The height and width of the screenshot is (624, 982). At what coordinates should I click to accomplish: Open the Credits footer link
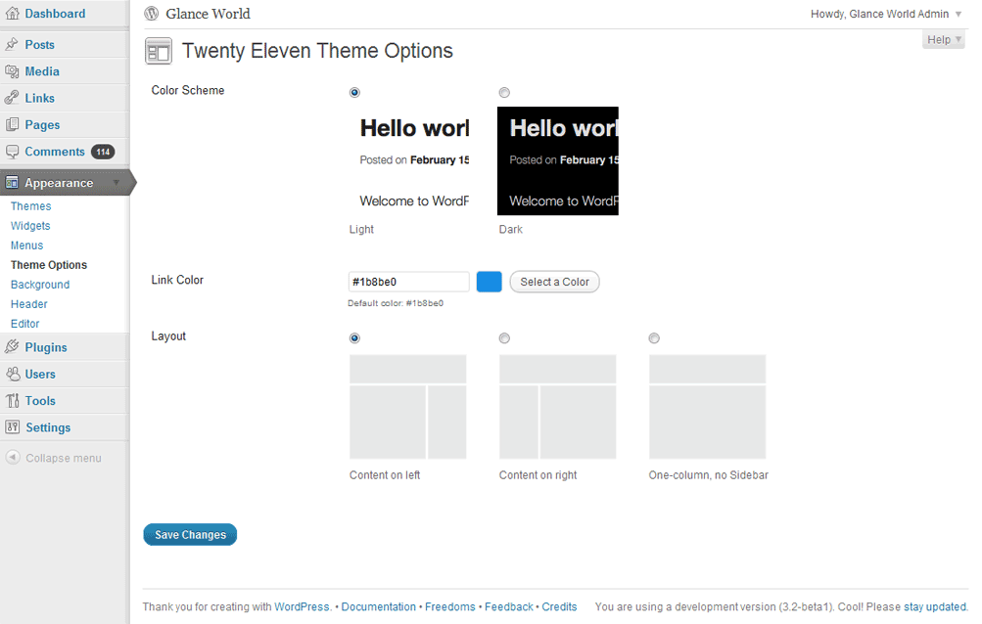(x=559, y=606)
